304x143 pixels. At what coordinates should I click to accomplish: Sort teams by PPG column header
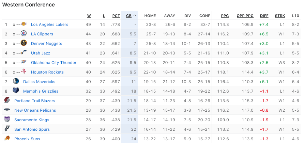point(225,16)
